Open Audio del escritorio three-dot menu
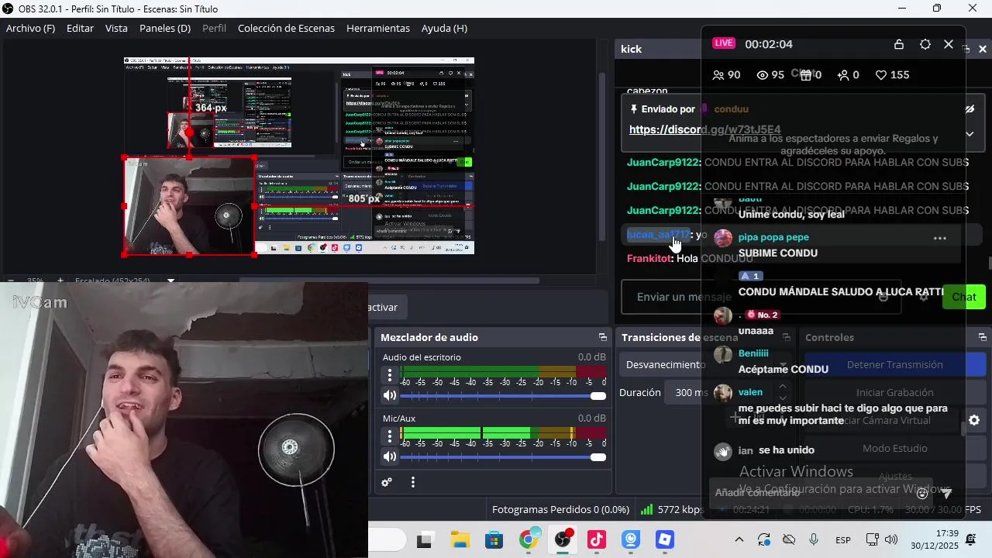 coord(390,375)
